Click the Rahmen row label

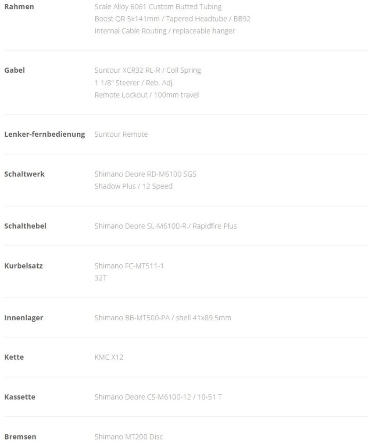(x=19, y=7)
